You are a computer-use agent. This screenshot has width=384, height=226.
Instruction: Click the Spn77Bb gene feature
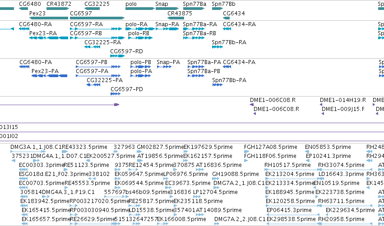[217, 9]
